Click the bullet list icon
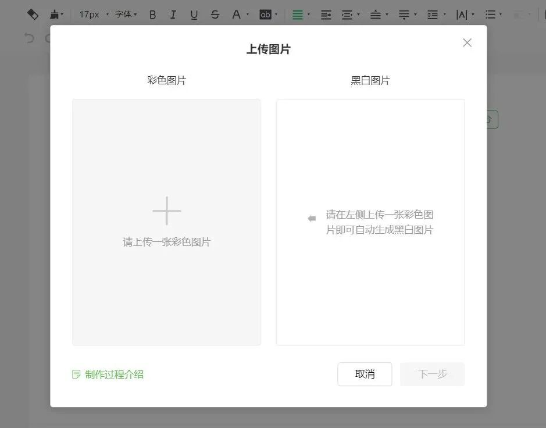This screenshot has width=546, height=428. [x=490, y=15]
